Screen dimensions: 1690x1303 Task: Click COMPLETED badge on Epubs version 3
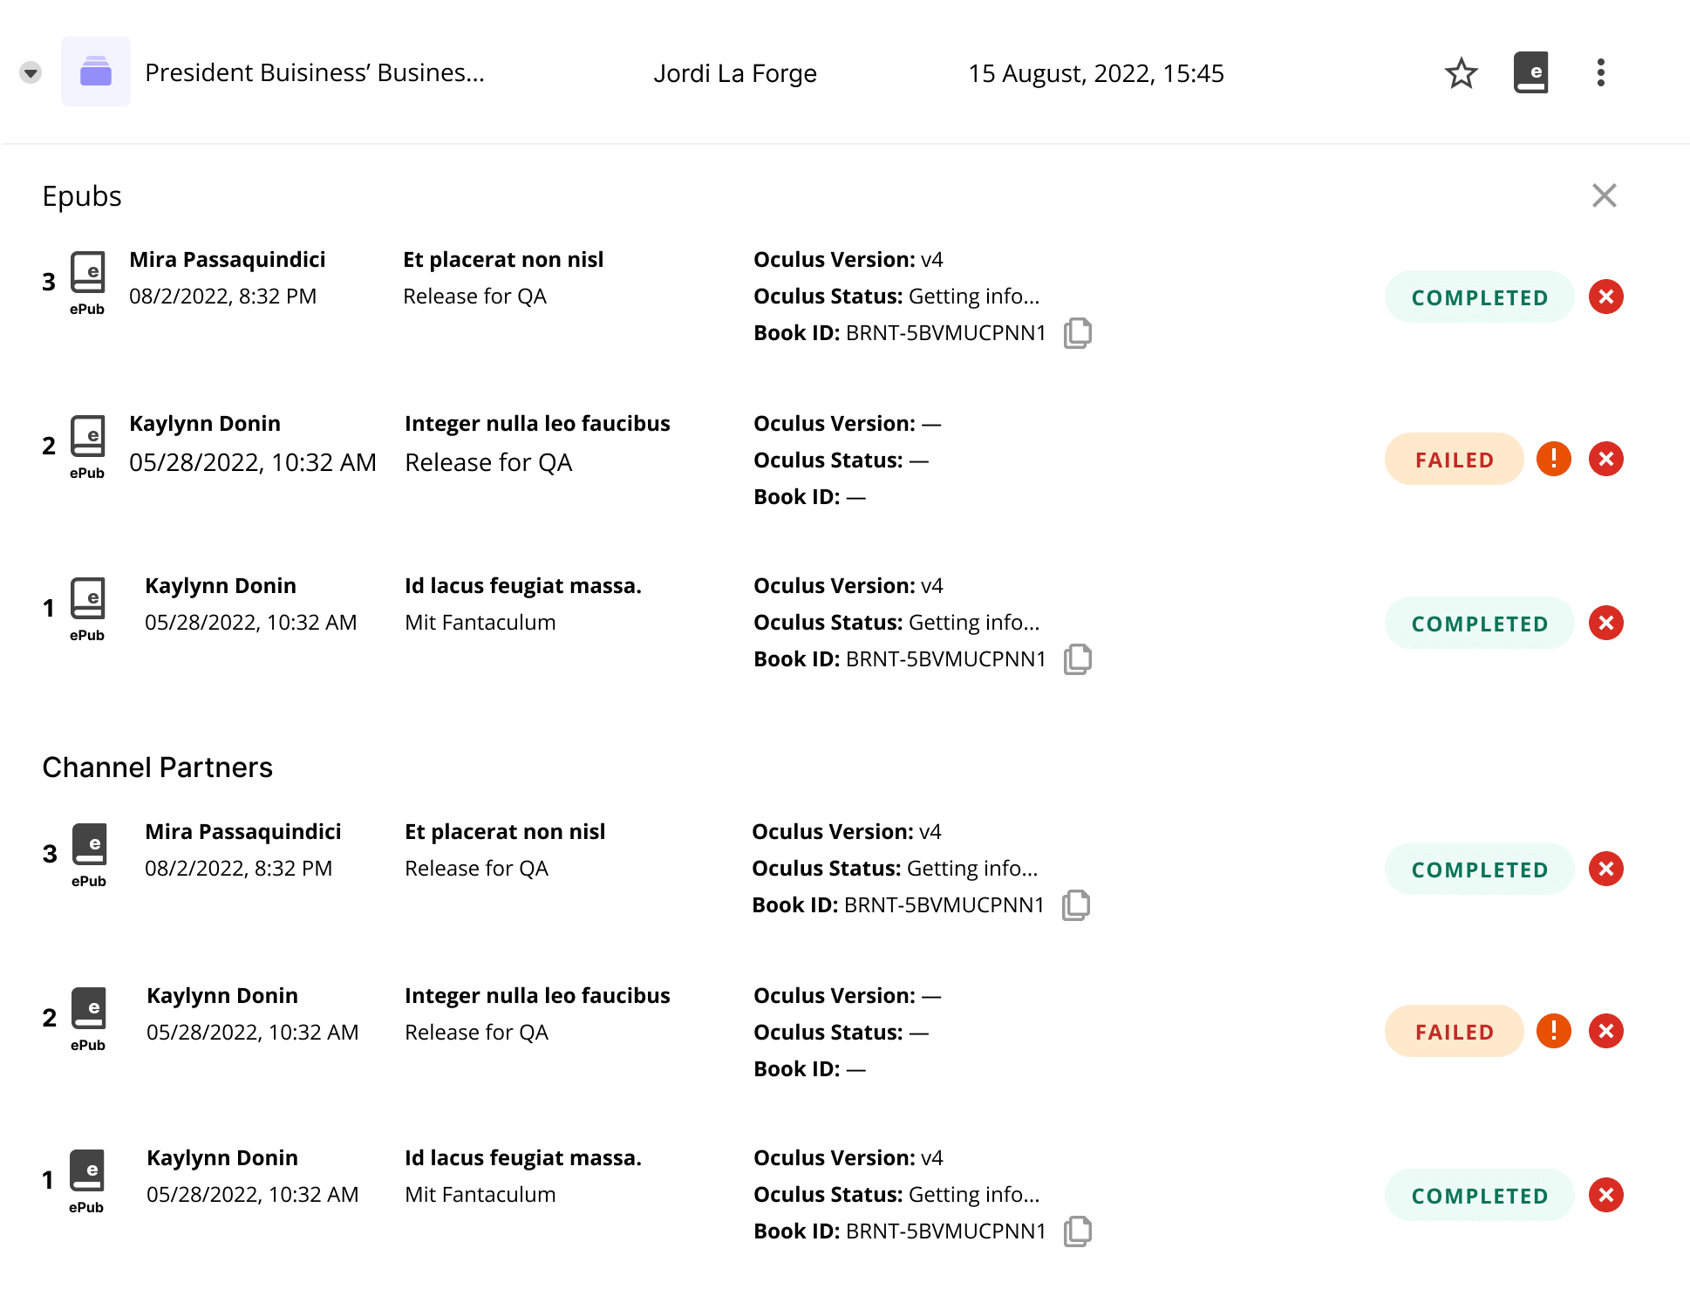(1479, 297)
